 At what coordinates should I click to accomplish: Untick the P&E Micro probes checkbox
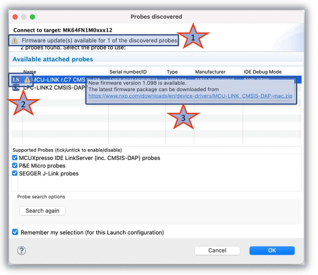[x=15, y=165]
